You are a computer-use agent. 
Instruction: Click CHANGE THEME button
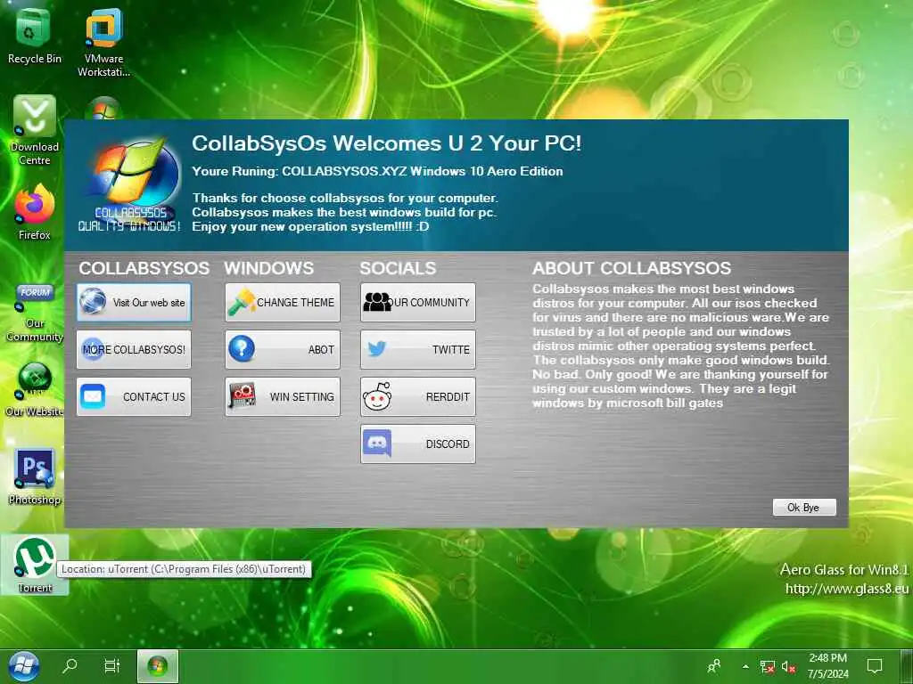tap(283, 303)
